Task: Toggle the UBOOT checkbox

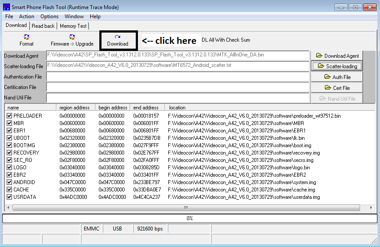Action: (9, 138)
